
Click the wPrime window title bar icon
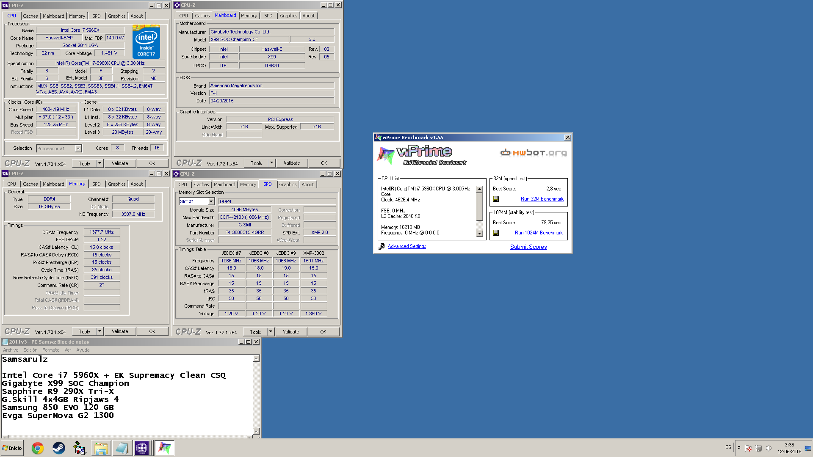pos(378,138)
